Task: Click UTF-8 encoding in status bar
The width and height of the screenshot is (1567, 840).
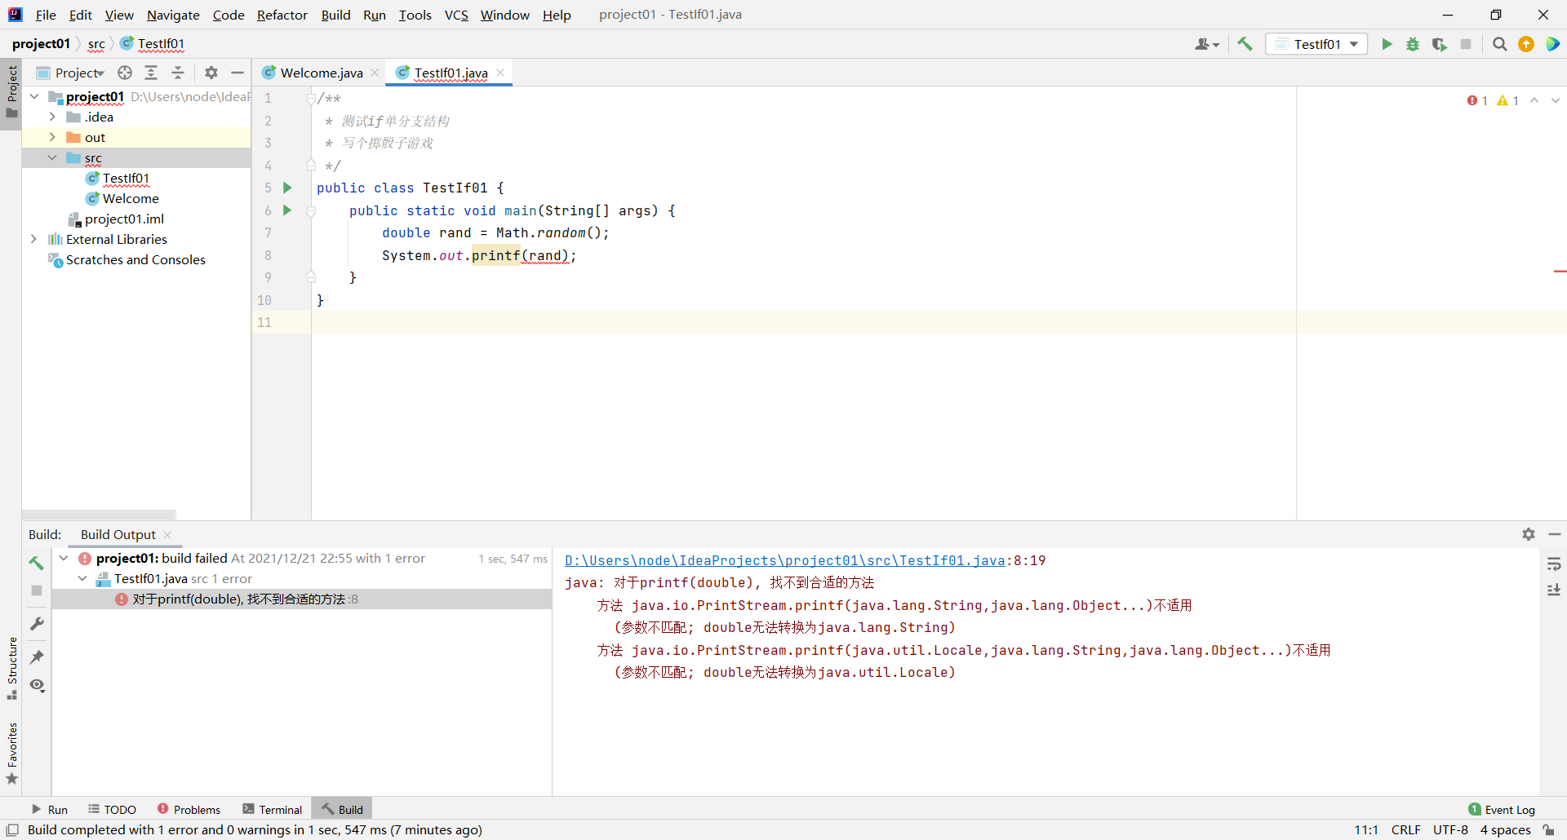Action: pyautogui.click(x=1450, y=830)
